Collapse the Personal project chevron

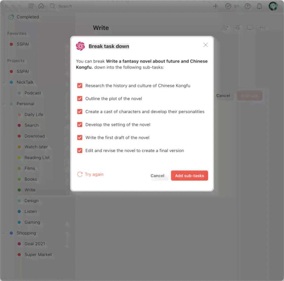coord(4,104)
